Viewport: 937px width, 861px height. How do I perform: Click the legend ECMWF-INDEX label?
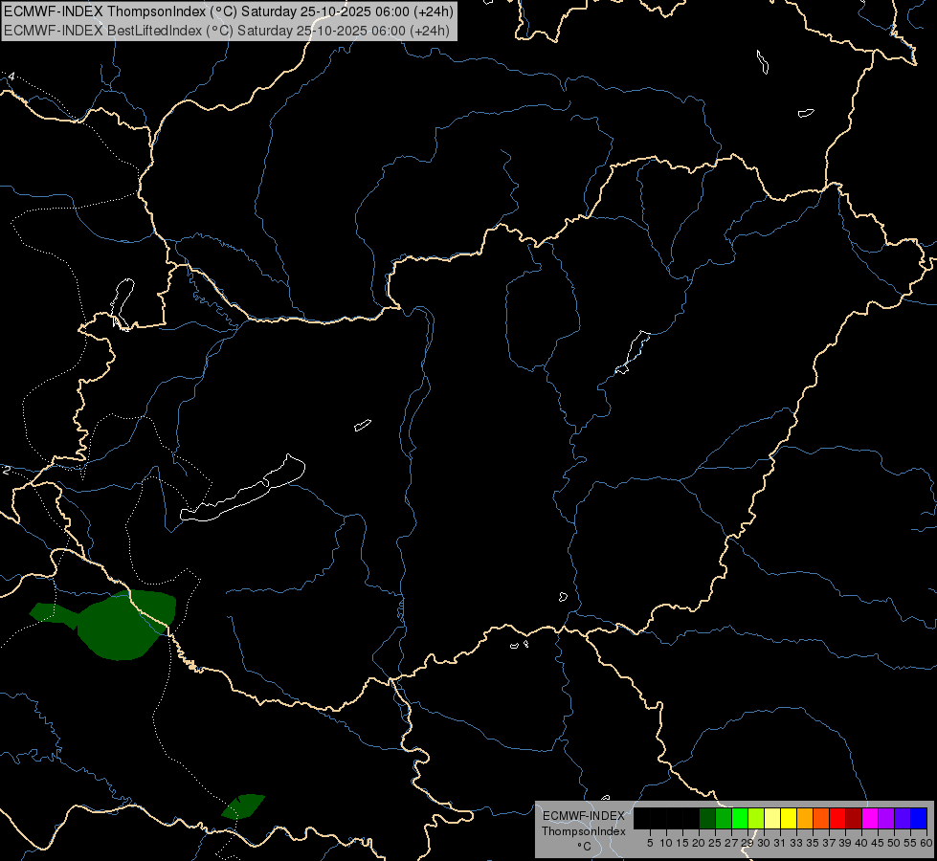coord(584,816)
